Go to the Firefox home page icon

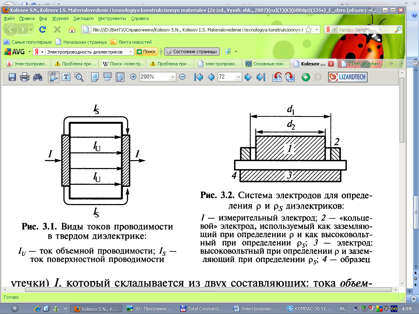point(72,29)
